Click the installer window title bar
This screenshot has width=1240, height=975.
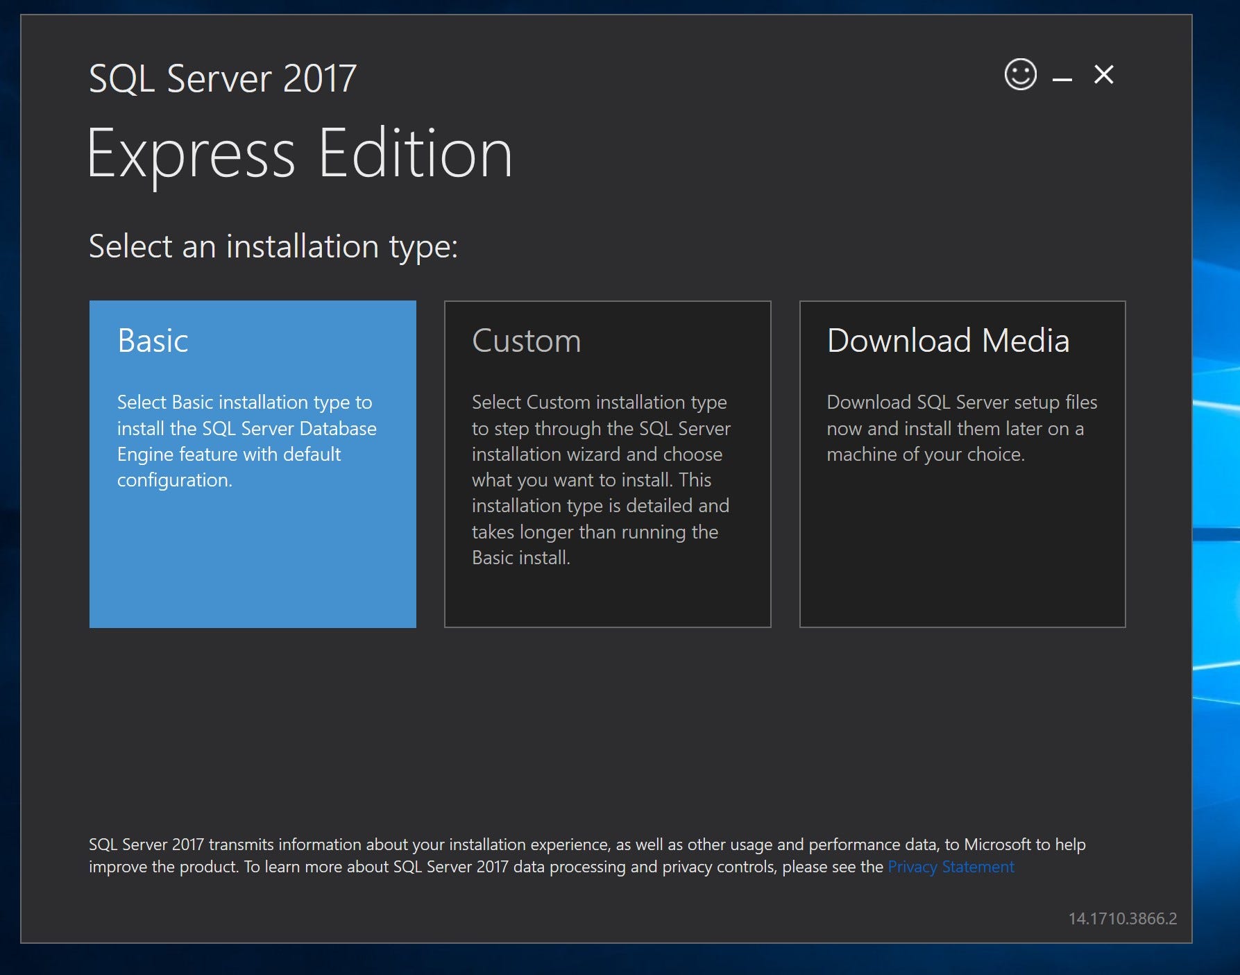625,35
